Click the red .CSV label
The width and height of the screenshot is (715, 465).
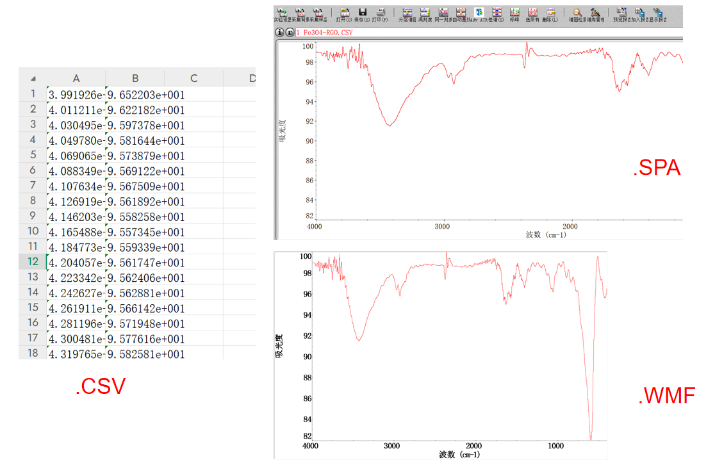[101, 386]
